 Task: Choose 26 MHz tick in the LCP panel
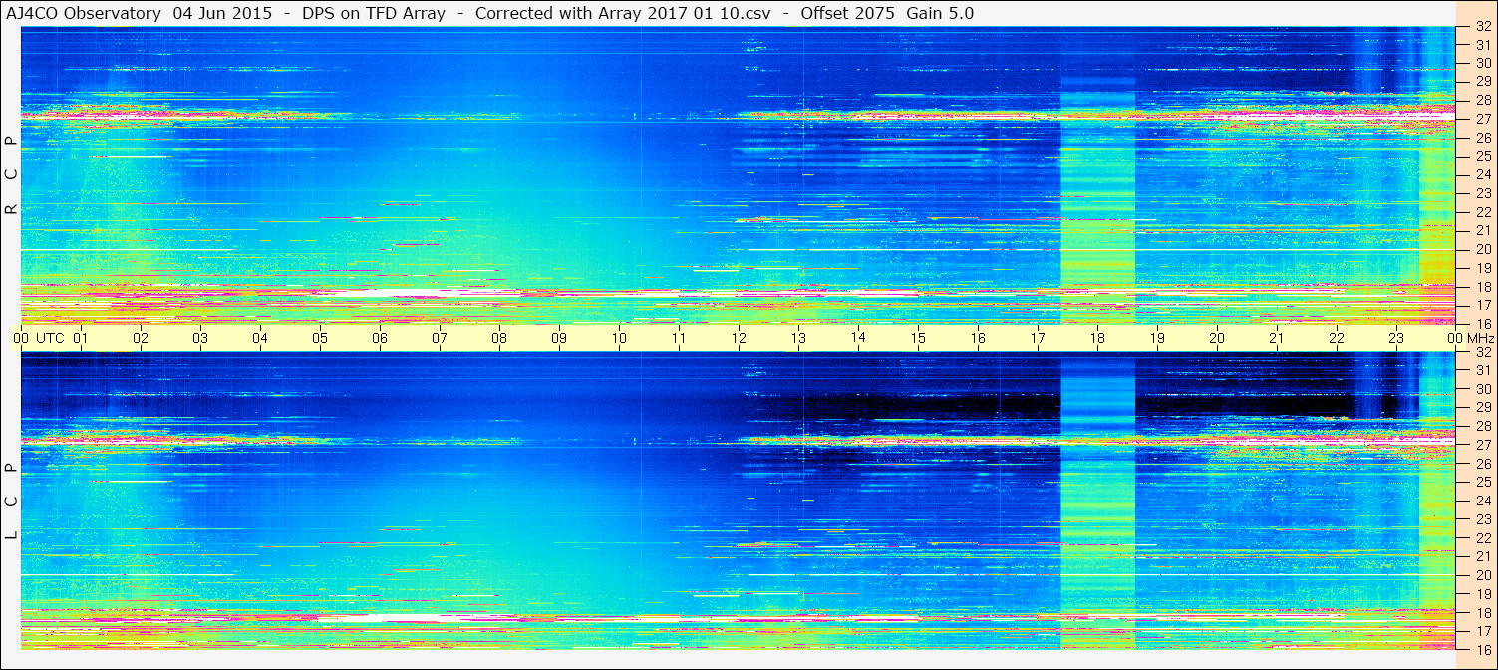1482,464
